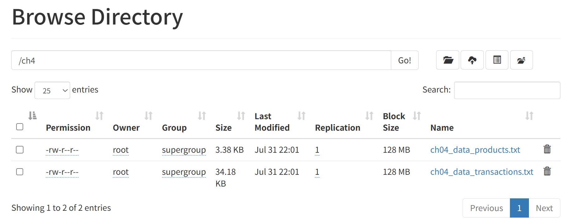Viewport: 566px width, 221px height.
Task: Click the upload files cloud icon
Action: [x=472, y=60]
